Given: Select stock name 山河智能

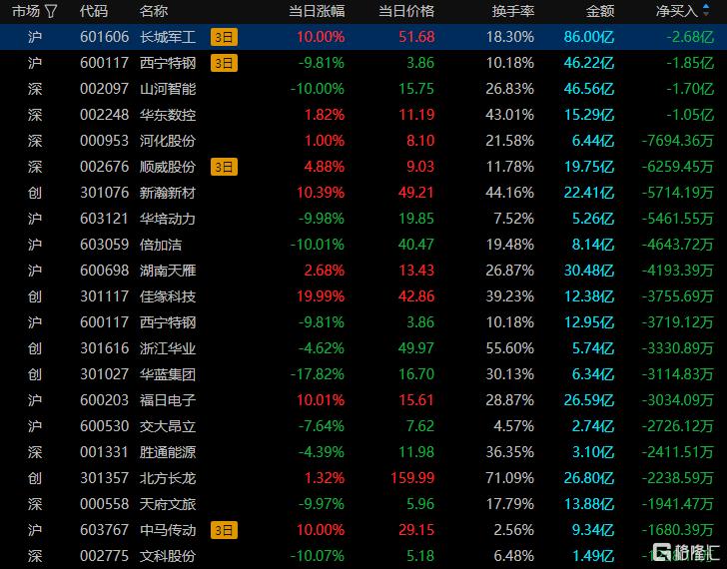Looking at the screenshot, I should pyautogui.click(x=168, y=89).
